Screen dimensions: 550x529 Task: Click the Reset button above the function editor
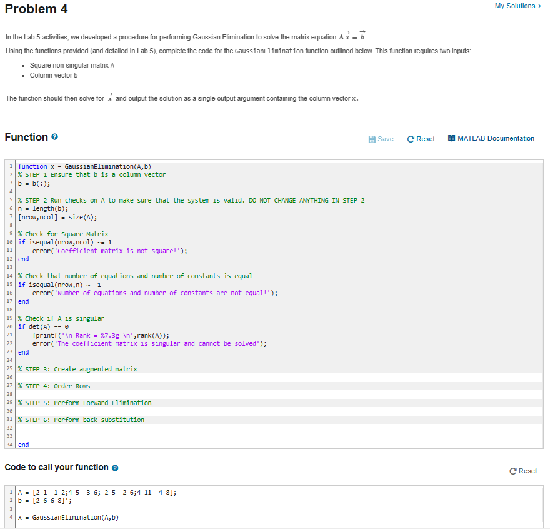click(420, 139)
